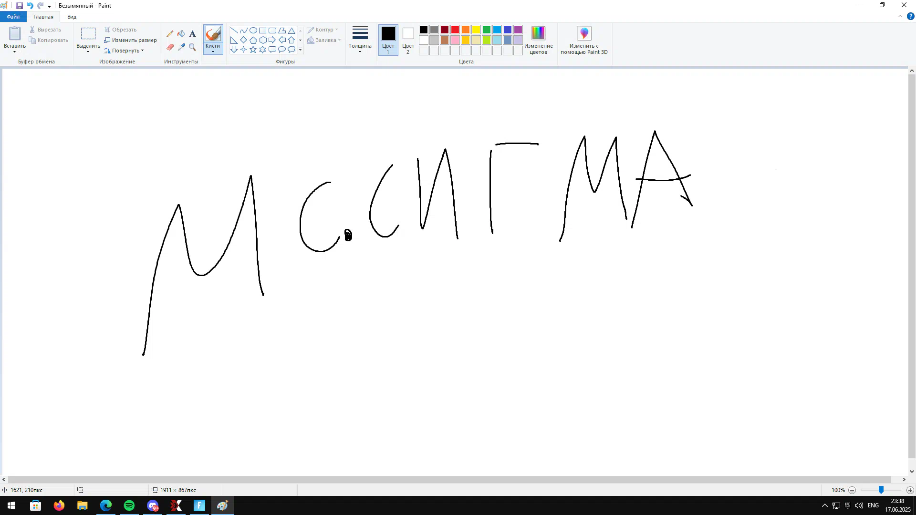This screenshot has height=515, width=916.
Task: Pick the purple color swatch
Action: (518, 30)
